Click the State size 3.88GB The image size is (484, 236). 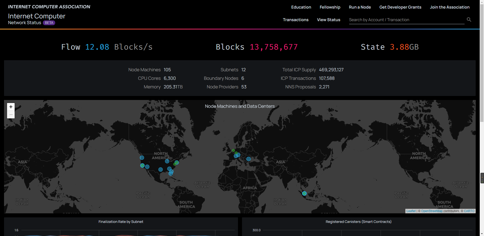click(404, 47)
